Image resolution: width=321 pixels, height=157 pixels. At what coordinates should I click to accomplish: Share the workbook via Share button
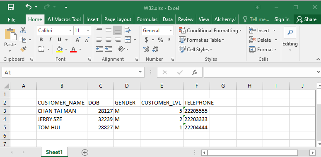tap(307, 19)
